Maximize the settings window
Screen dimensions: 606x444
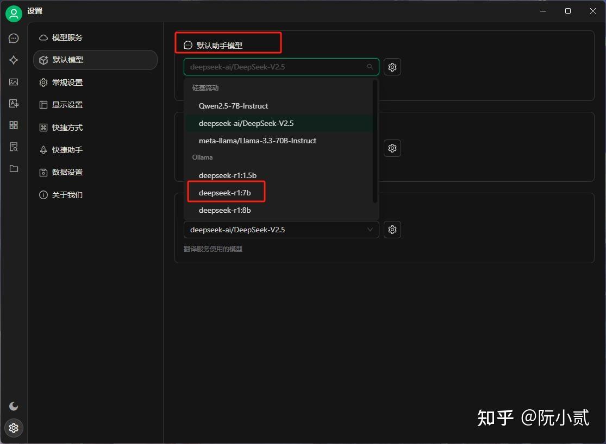pyautogui.click(x=568, y=11)
